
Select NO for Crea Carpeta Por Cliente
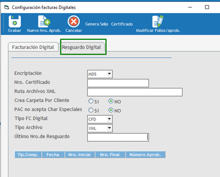tap(111, 101)
